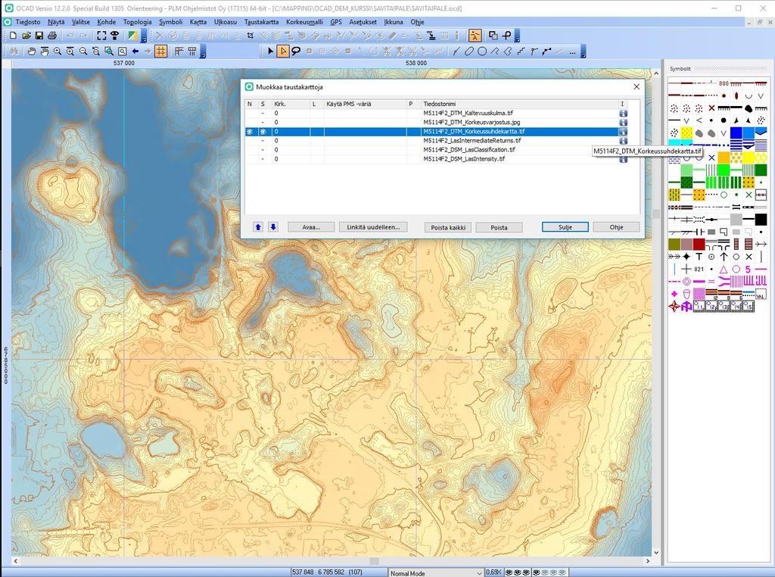
Task: Pick the circle drawing mode
Action: pos(482,51)
